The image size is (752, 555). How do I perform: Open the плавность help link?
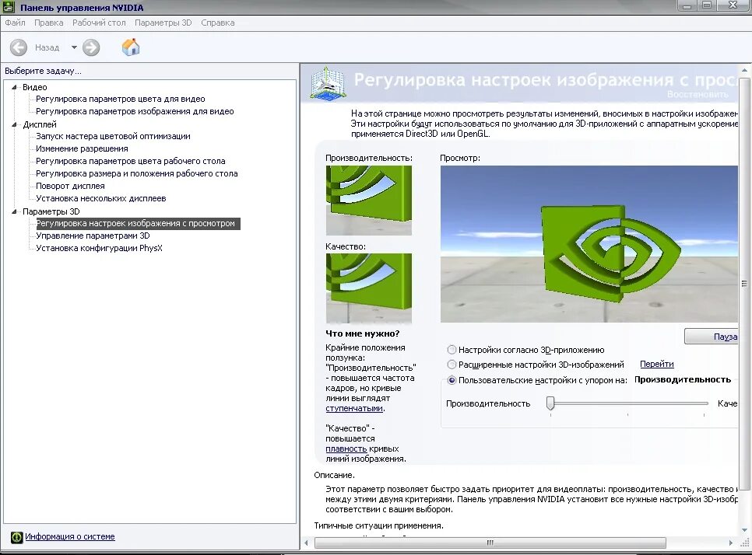(346, 449)
